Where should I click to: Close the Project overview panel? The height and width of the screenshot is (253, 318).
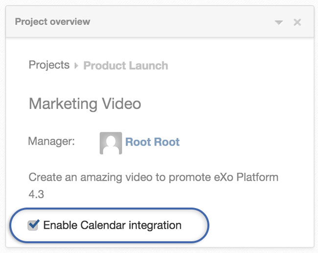pyautogui.click(x=297, y=22)
